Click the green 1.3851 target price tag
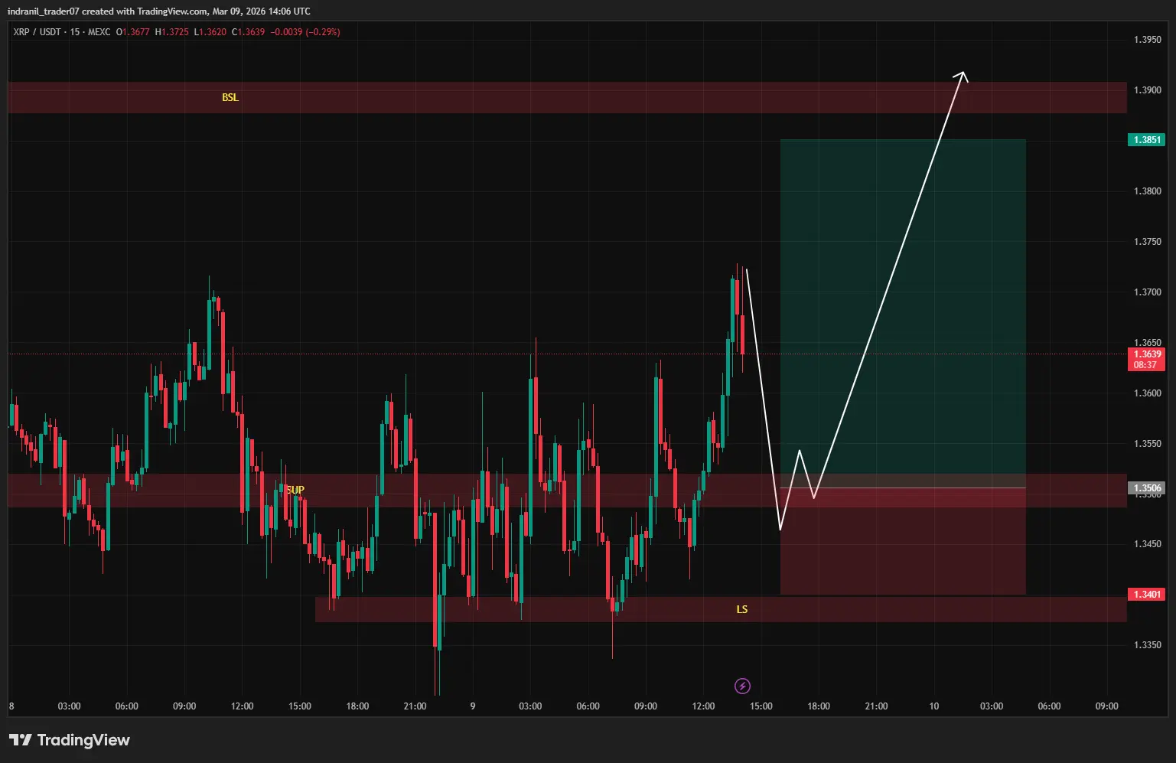The image size is (1176, 763). click(1146, 140)
